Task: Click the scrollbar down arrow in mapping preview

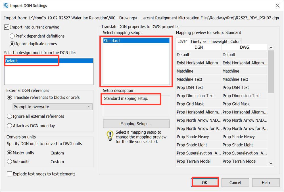Action: [x=271, y=163]
